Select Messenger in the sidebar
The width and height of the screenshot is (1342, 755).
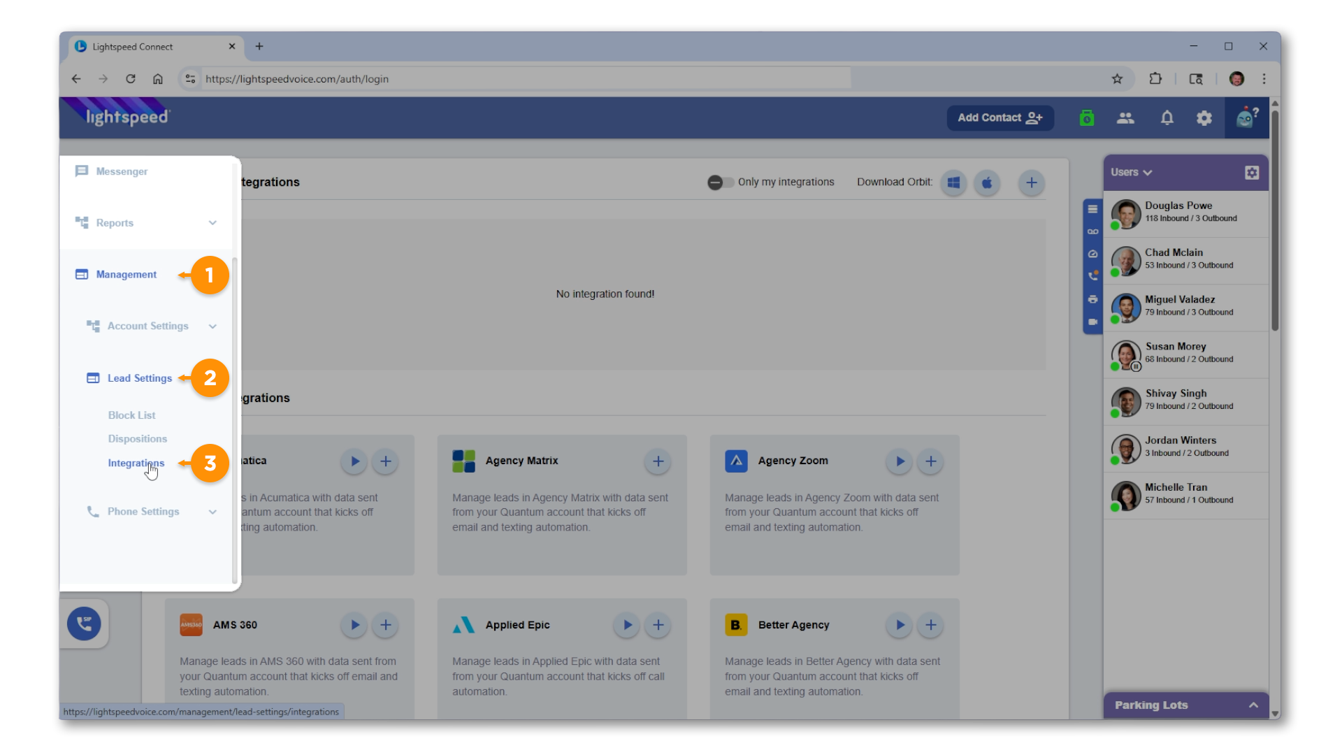(122, 171)
